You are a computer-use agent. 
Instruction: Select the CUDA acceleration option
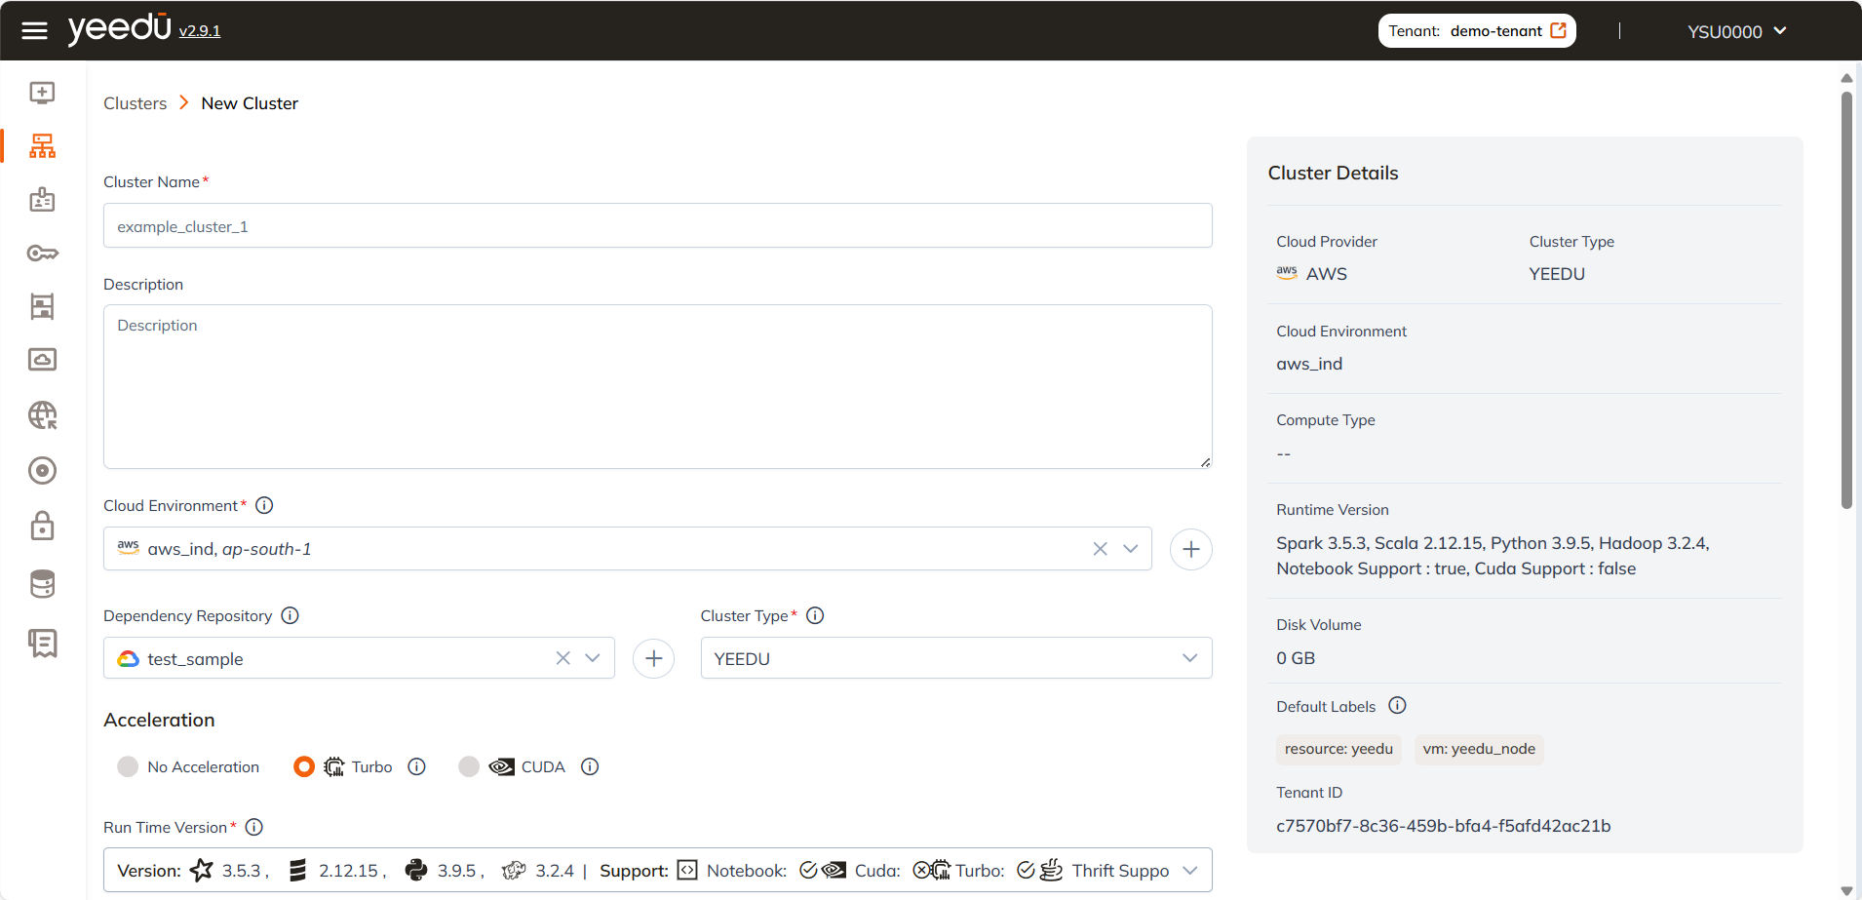pos(469,766)
